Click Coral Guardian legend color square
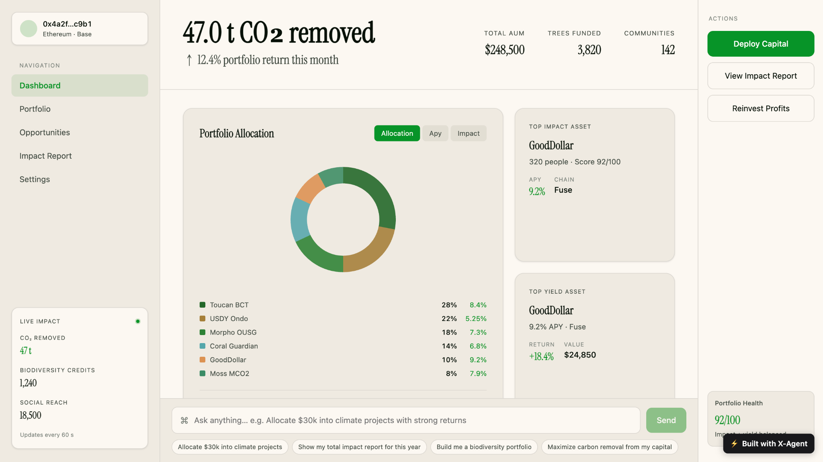The height and width of the screenshot is (462, 823). [x=203, y=346]
